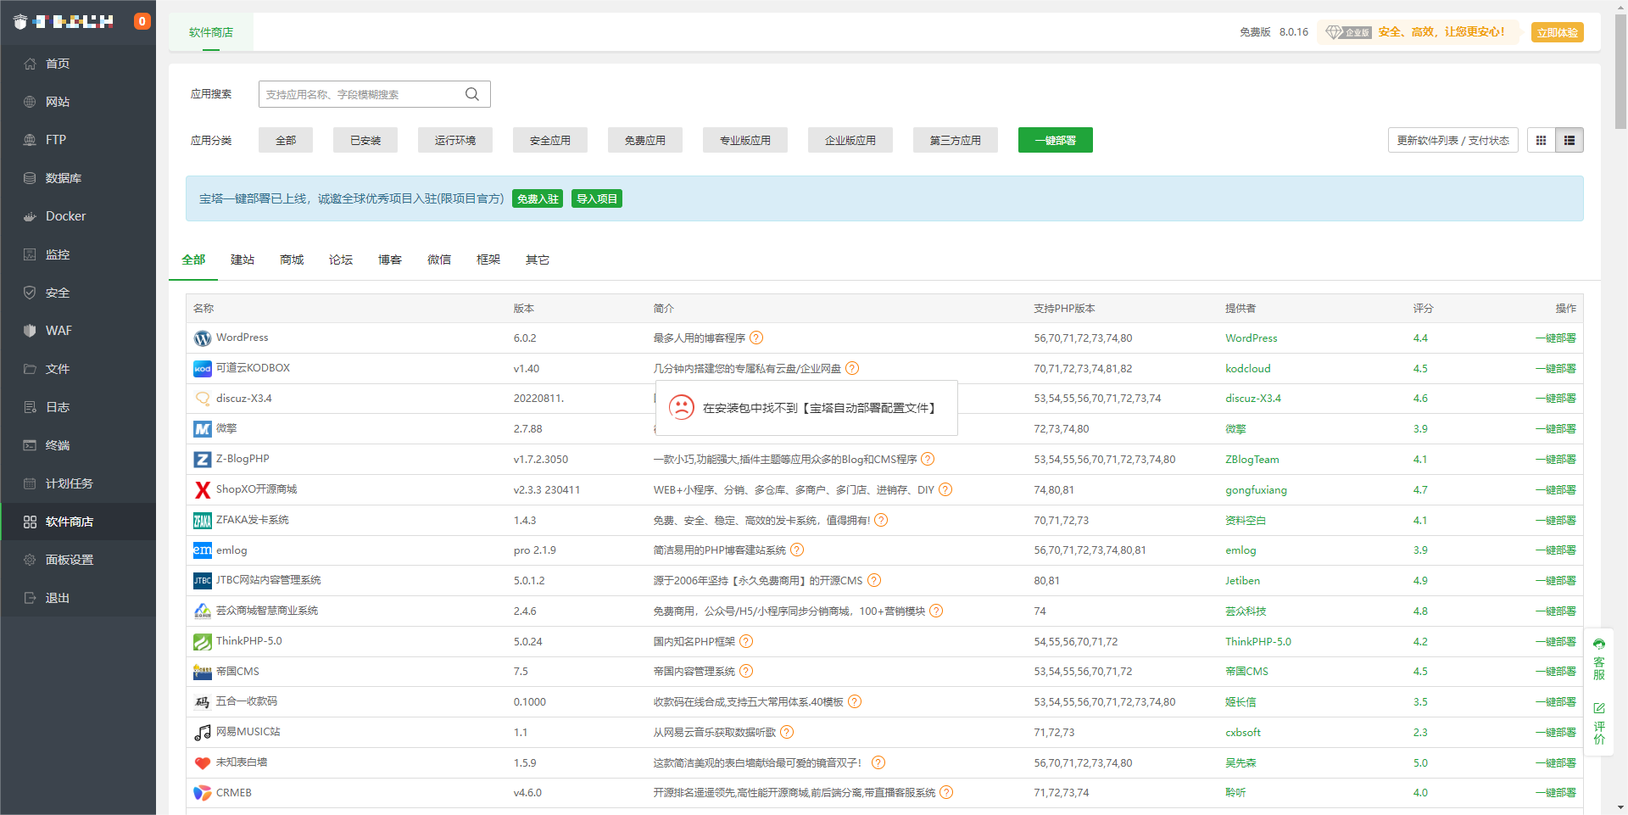
Task: Click the emlog app icon
Action: click(203, 550)
